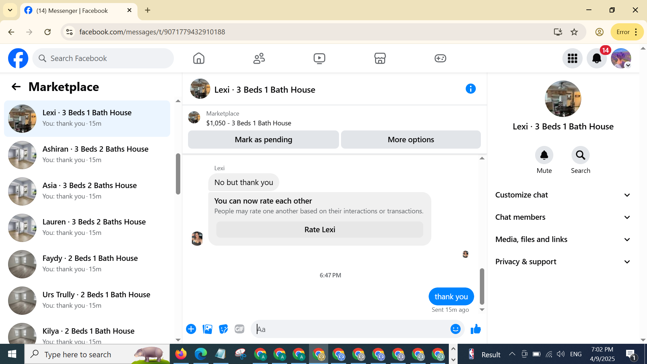Viewport: 647px width, 364px height.
Task: Mute the Lexi conversation
Action: pyautogui.click(x=544, y=155)
